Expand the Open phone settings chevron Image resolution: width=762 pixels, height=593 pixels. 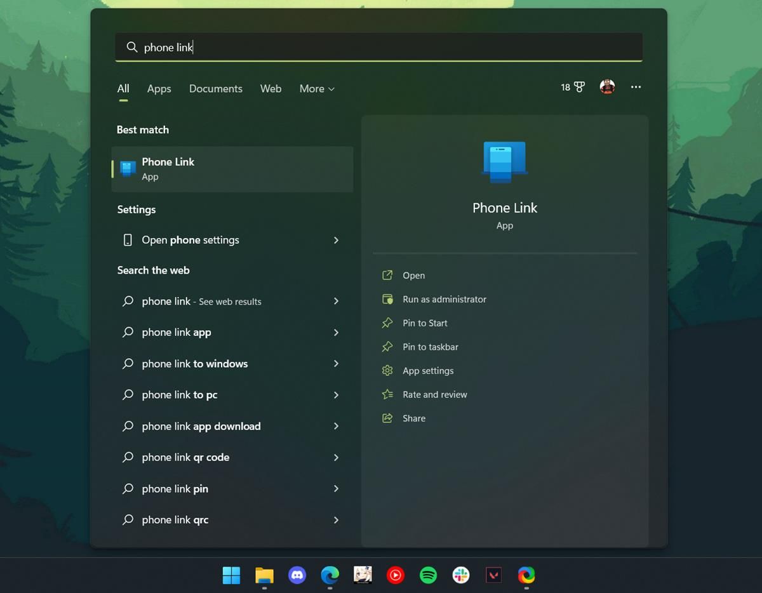pyautogui.click(x=336, y=240)
